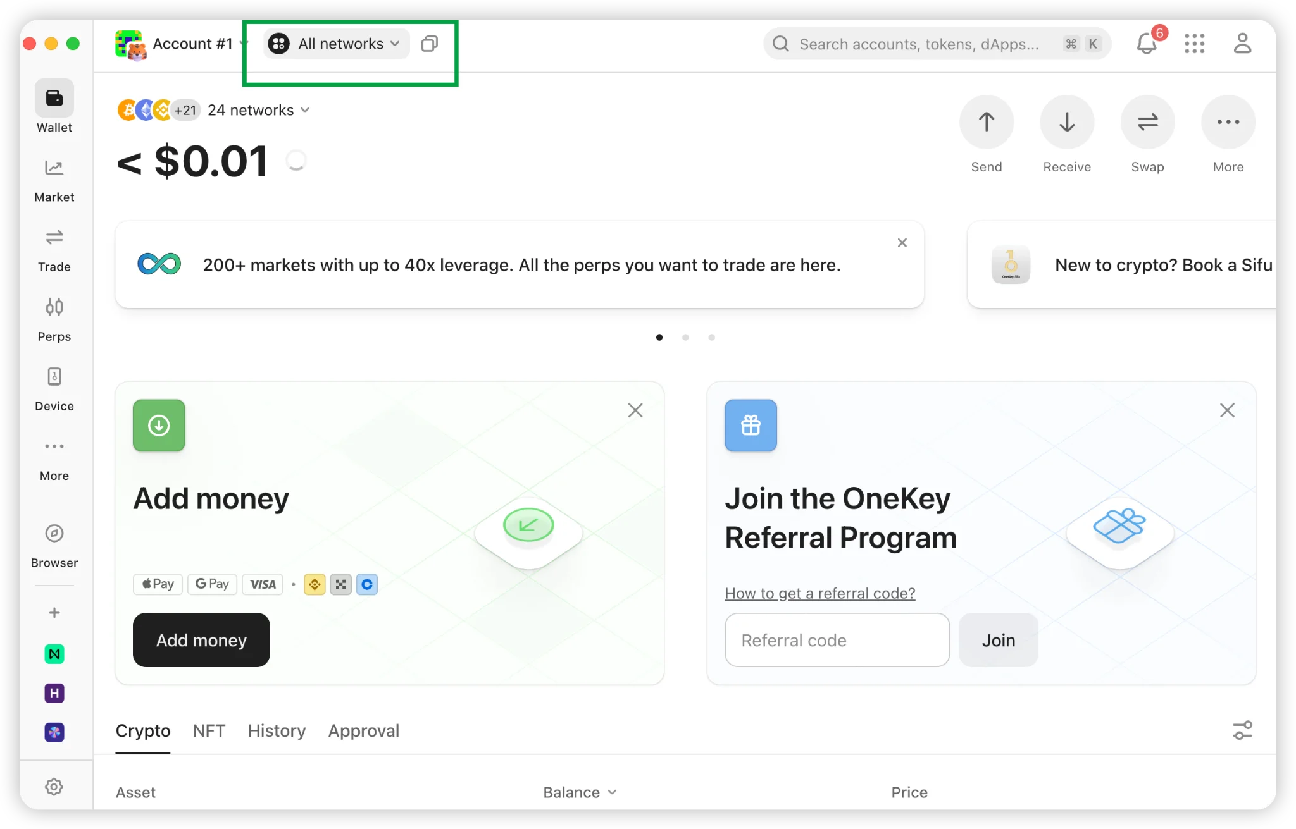Open the apps grid icon
The width and height of the screenshot is (1296, 829).
[1194, 44]
